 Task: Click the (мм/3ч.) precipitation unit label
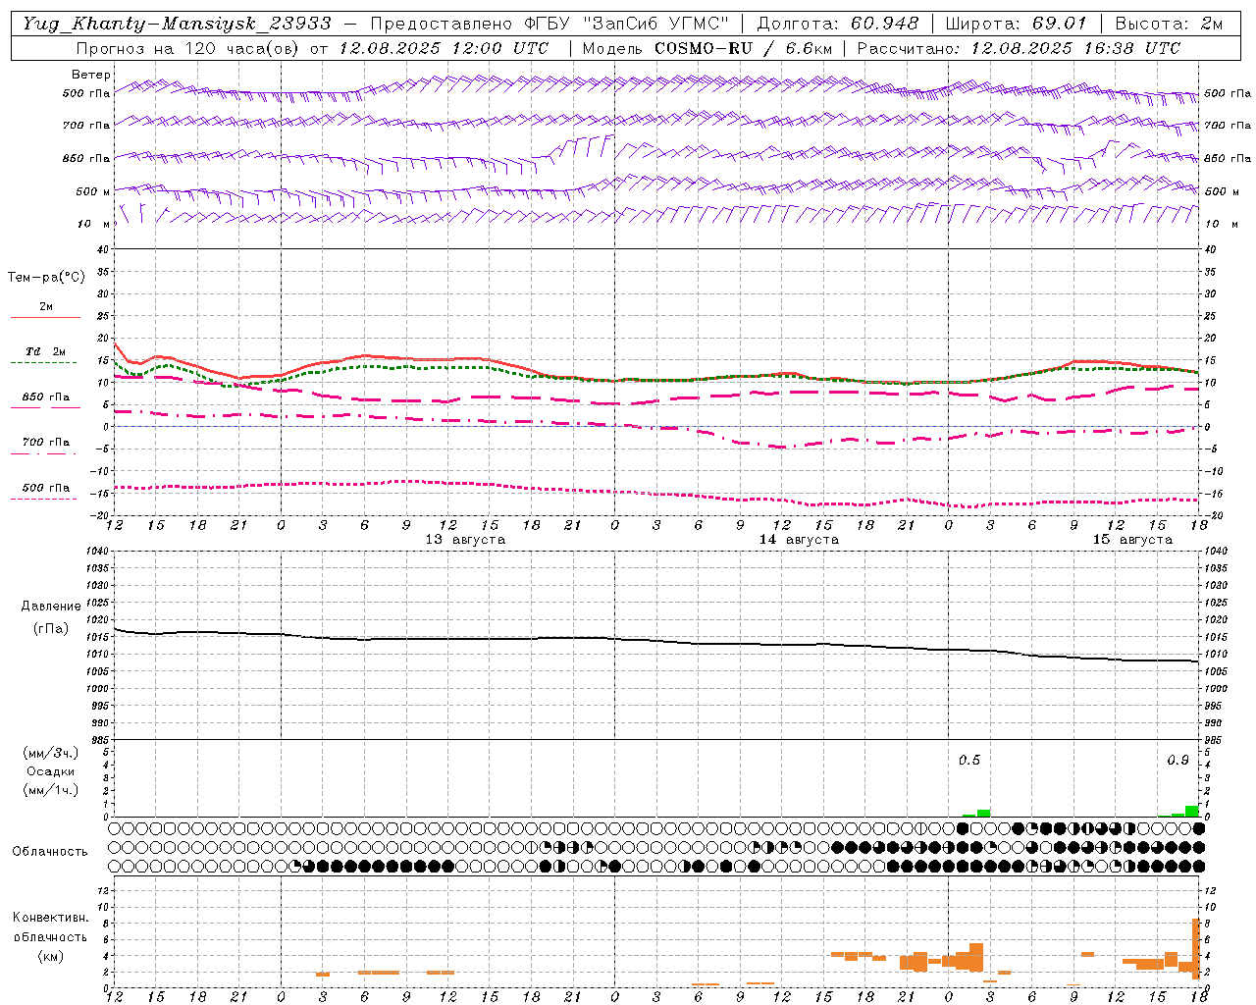tap(51, 753)
